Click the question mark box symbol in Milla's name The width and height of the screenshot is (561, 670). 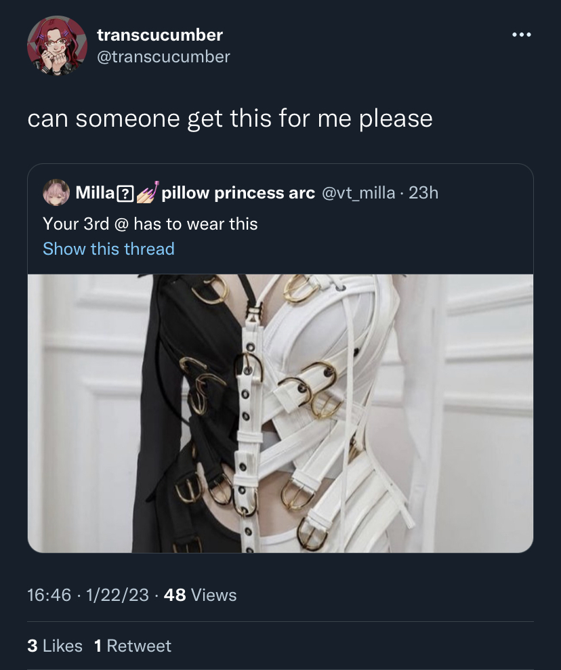pos(125,194)
